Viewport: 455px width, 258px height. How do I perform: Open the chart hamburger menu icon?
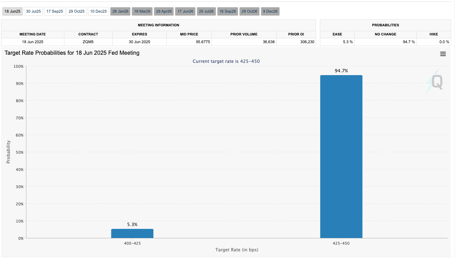[443, 54]
